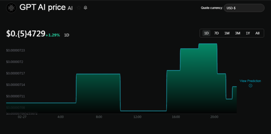The image size is (271, 134).
Task: Set a price alert using bell icon
Action: pyautogui.click(x=85, y=8)
